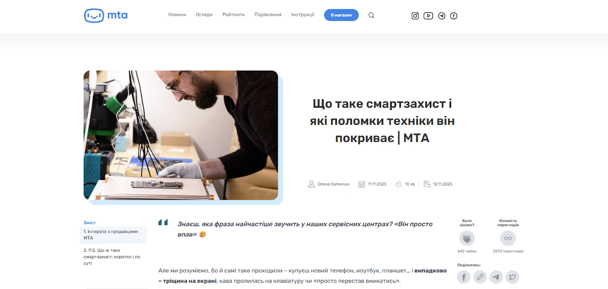Open the MTA logo homepage
608x289 pixels.
[106, 16]
